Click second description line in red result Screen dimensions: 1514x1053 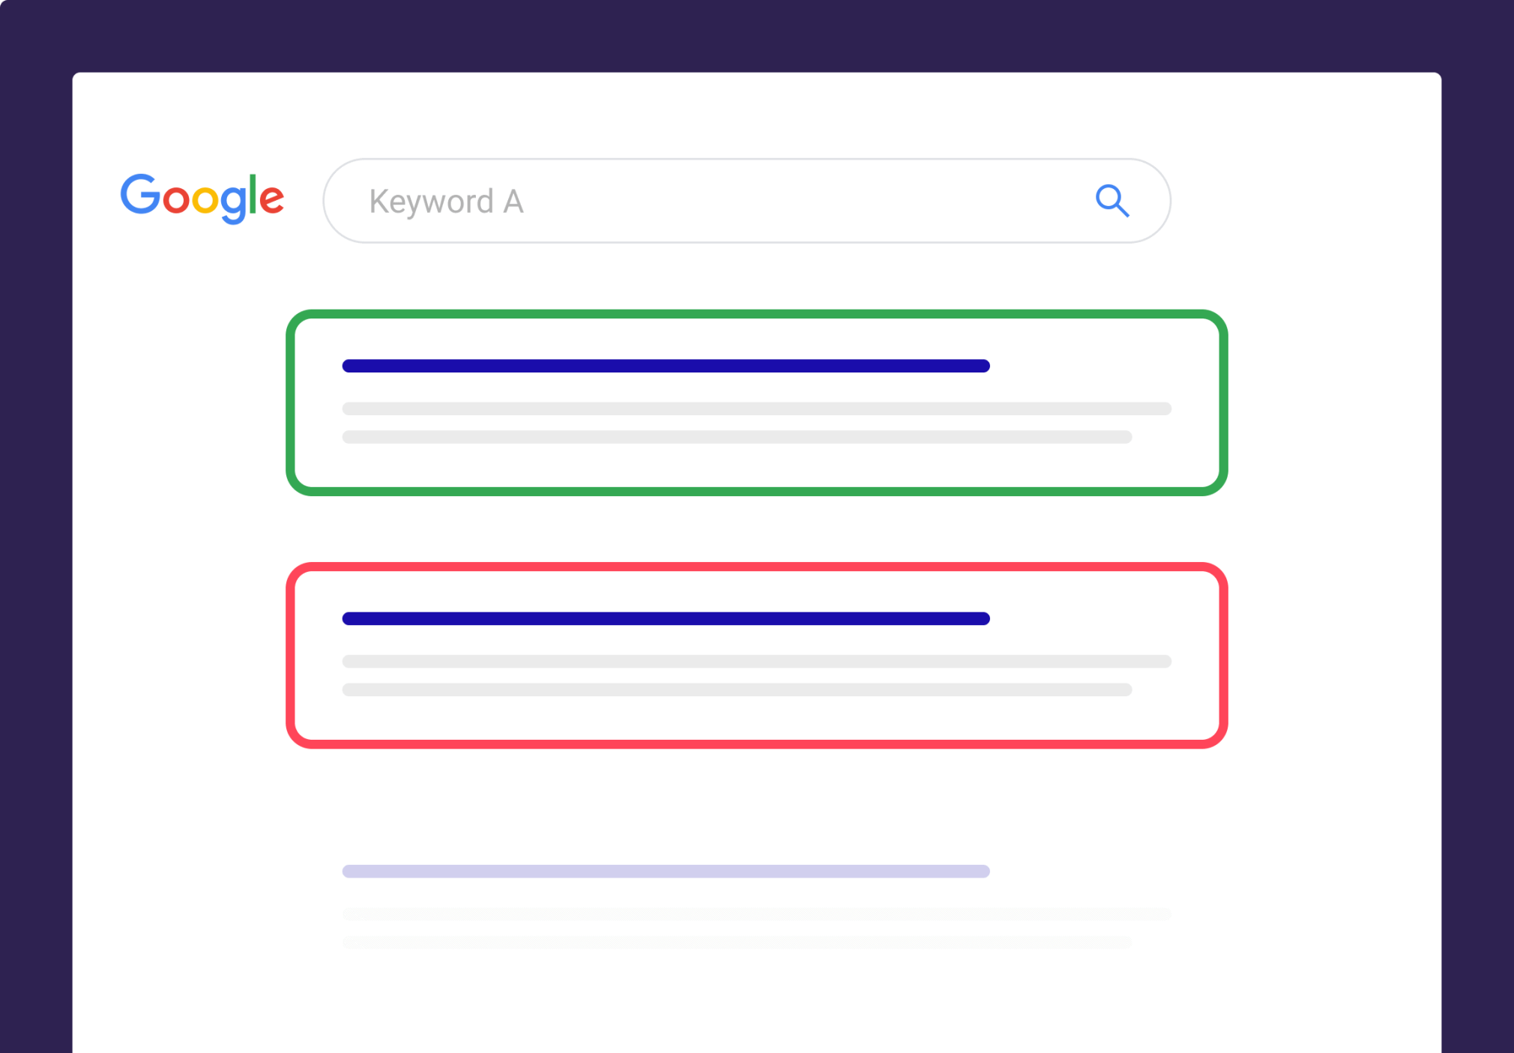tap(737, 690)
